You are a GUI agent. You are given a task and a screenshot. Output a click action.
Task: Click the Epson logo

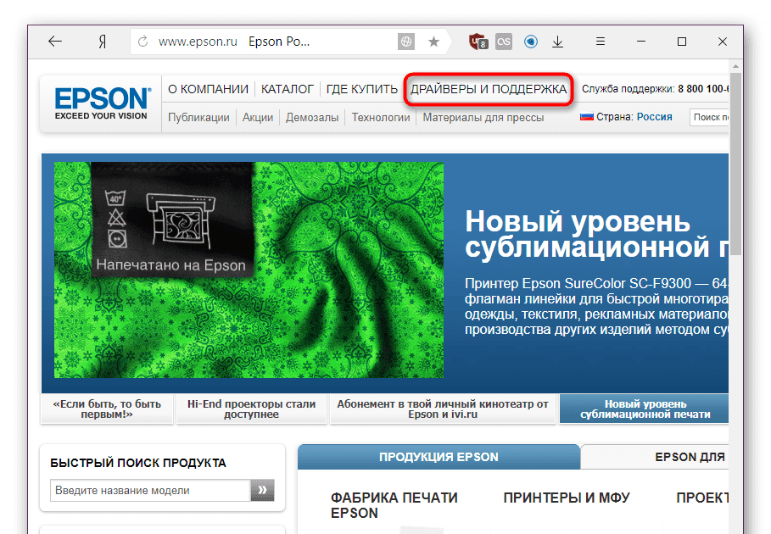(103, 103)
